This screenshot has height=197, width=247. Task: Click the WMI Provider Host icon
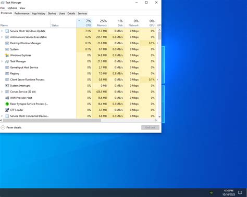(x=7, y=98)
